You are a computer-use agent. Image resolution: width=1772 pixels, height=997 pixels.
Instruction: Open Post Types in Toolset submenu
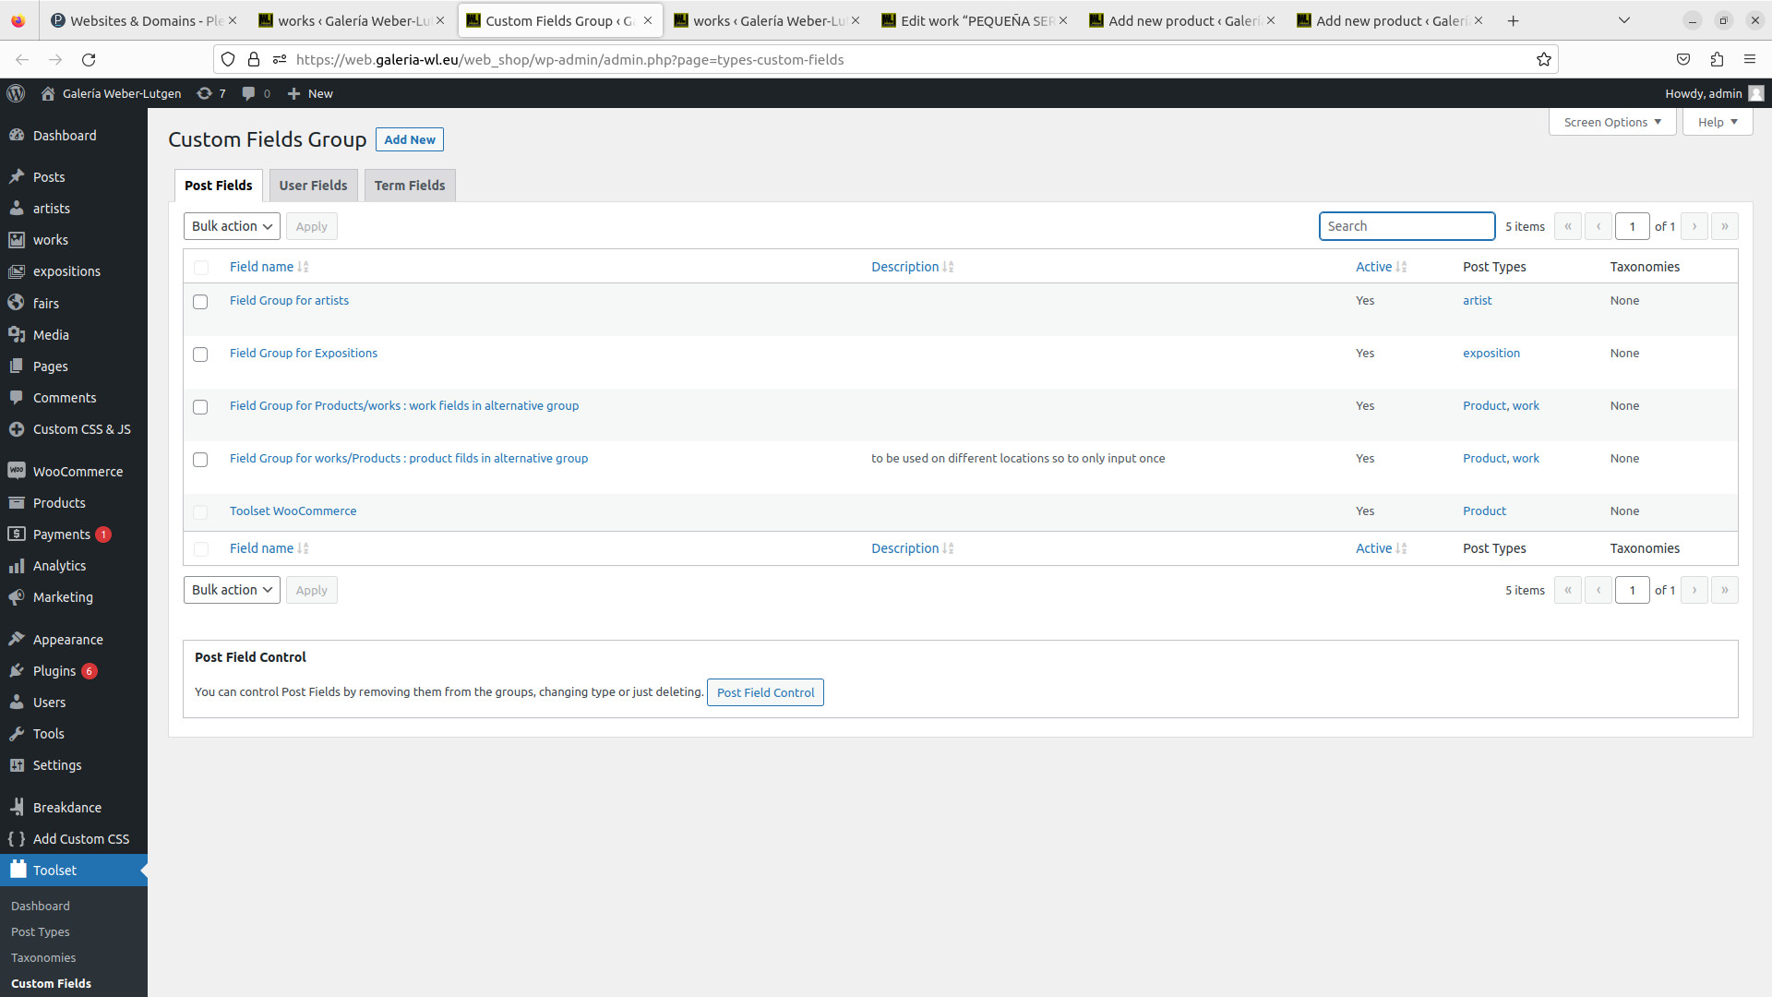41,932
